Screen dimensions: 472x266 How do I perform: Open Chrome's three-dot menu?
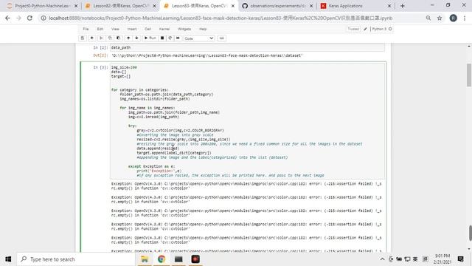coord(465,18)
